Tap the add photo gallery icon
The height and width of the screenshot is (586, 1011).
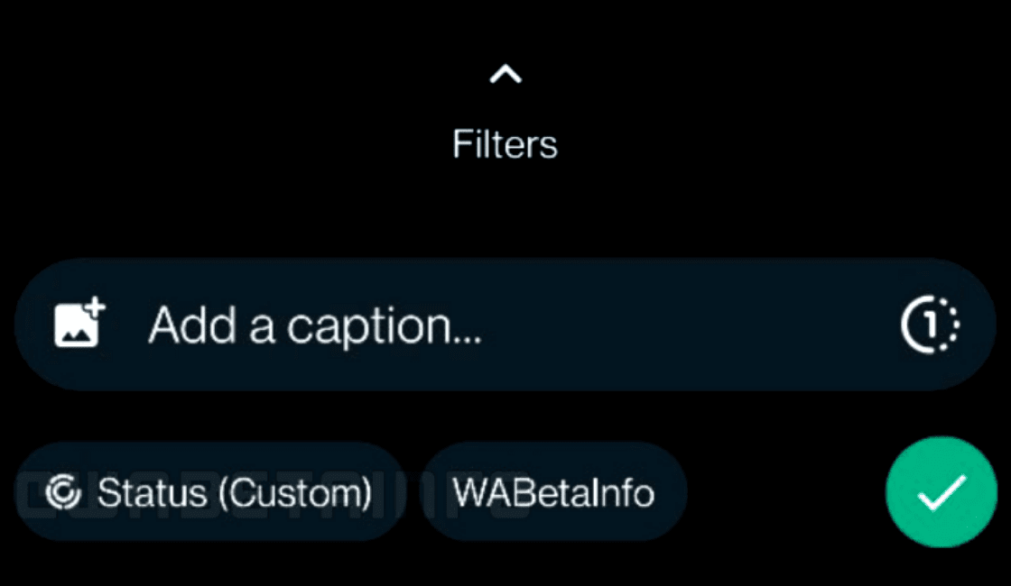click(x=79, y=324)
